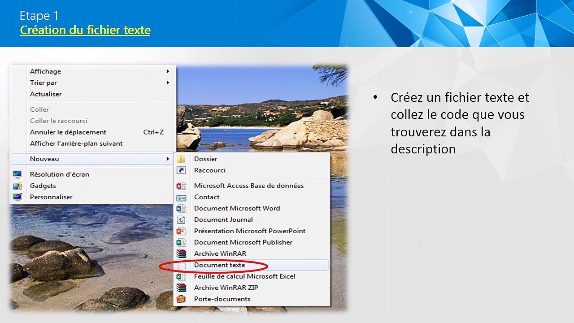Screen dimensions: 574x323
Task: Choose Personnaliser from context menu
Action: point(92,197)
